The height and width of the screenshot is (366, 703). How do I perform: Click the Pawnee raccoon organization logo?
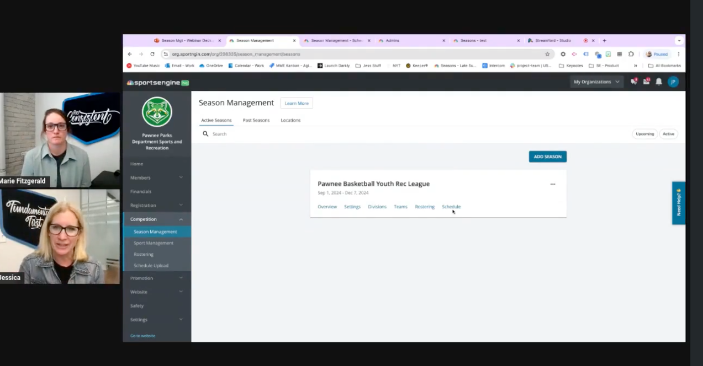pyautogui.click(x=157, y=112)
